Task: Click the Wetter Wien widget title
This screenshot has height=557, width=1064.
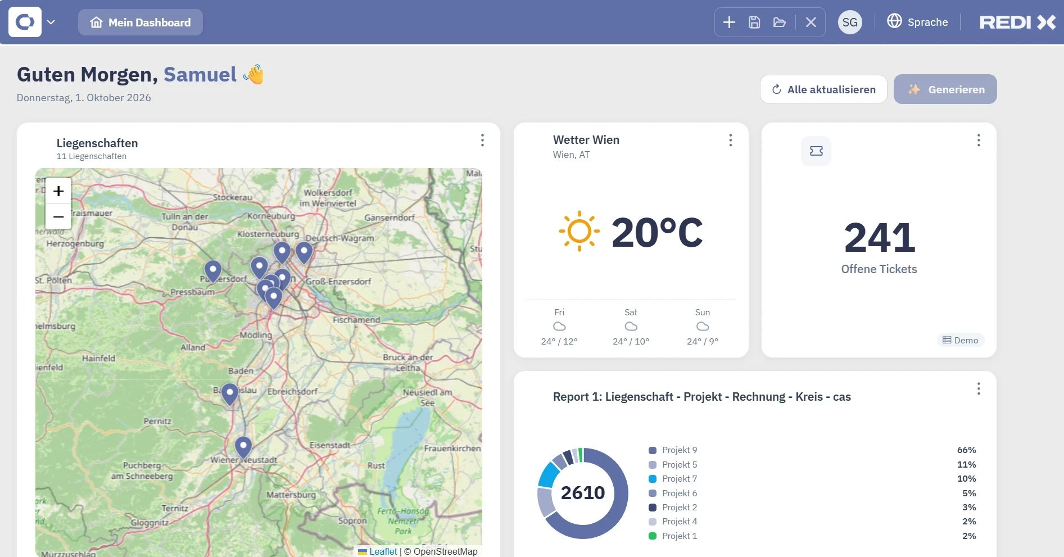Action: (x=586, y=139)
